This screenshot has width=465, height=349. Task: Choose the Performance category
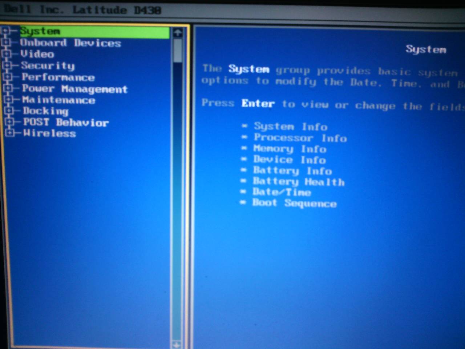[x=58, y=77]
